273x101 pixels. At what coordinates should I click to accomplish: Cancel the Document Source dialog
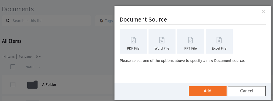[247, 91]
